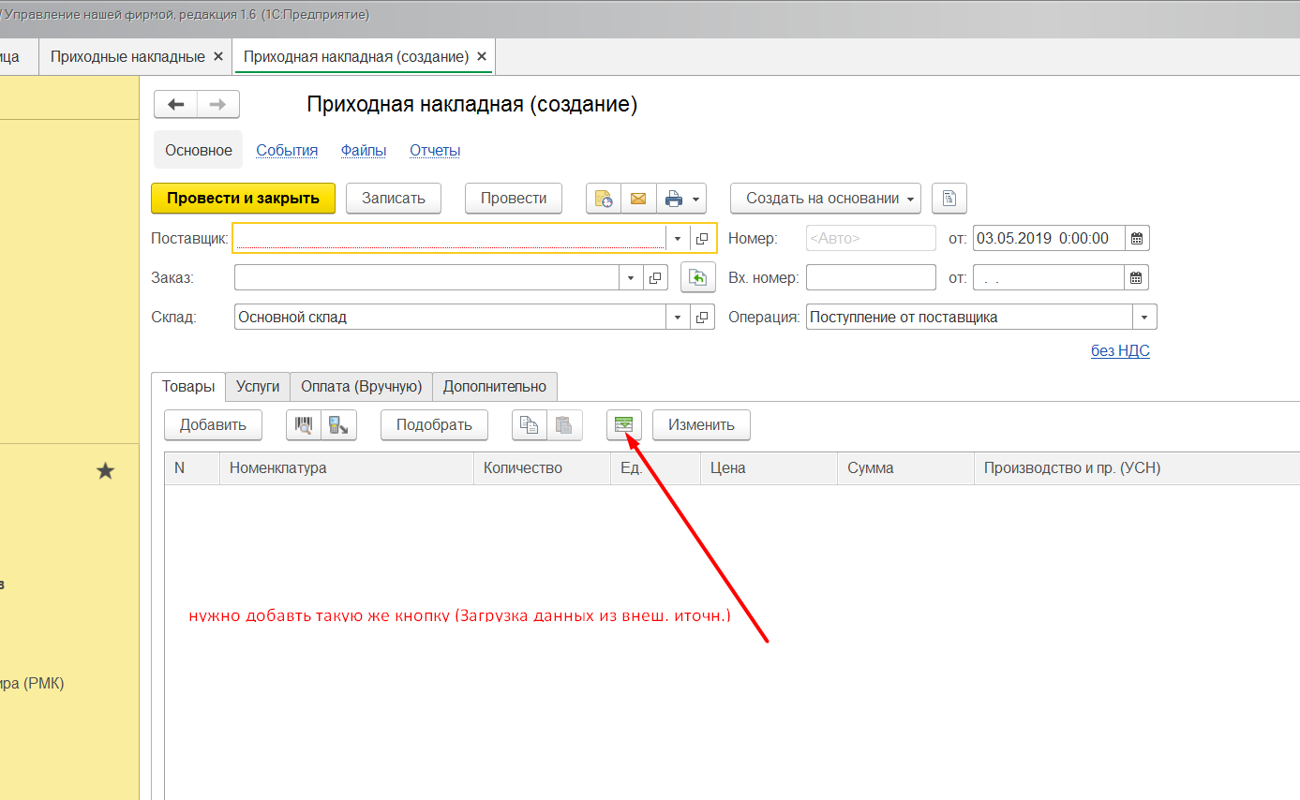Click the printer icon
Image resolution: width=1300 pixels, height=800 pixels.
673,199
